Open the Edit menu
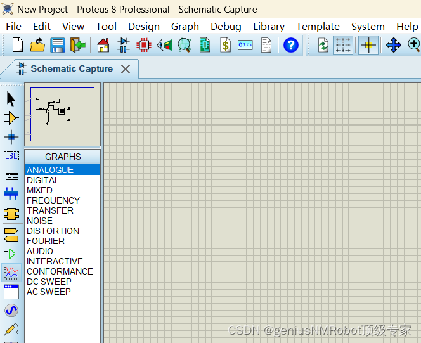The width and height of the screenshot is (421, 343). coord(42,26)
